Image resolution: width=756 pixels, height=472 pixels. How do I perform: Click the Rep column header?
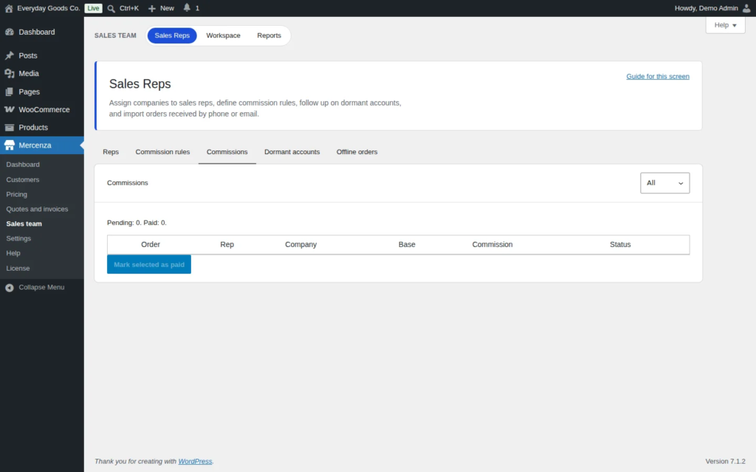coord(227,244)
